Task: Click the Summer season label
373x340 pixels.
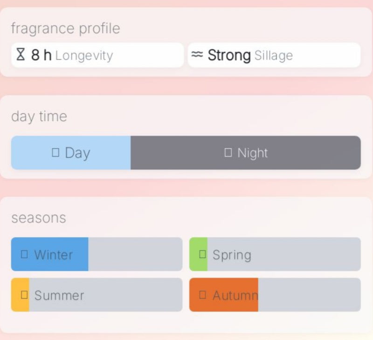Action: [59, 295]
